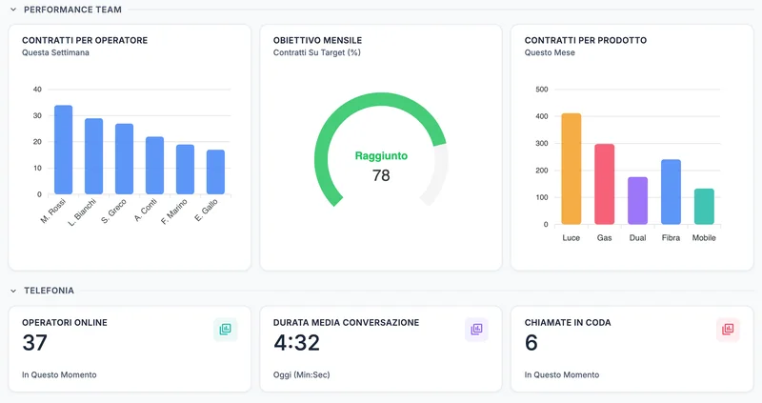Click the Chiamate In Coda value 6
This screenshot has height=403, width=762.
531,343
